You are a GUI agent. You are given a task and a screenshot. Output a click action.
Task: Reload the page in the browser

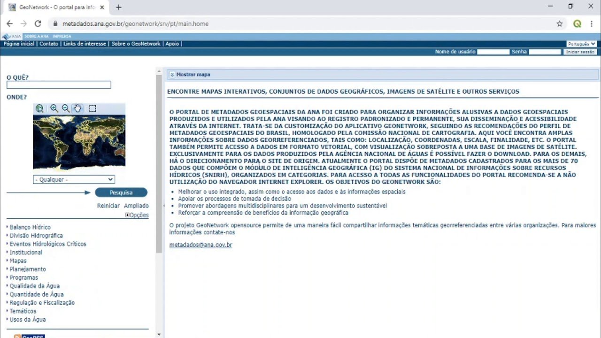click(38, 24)
